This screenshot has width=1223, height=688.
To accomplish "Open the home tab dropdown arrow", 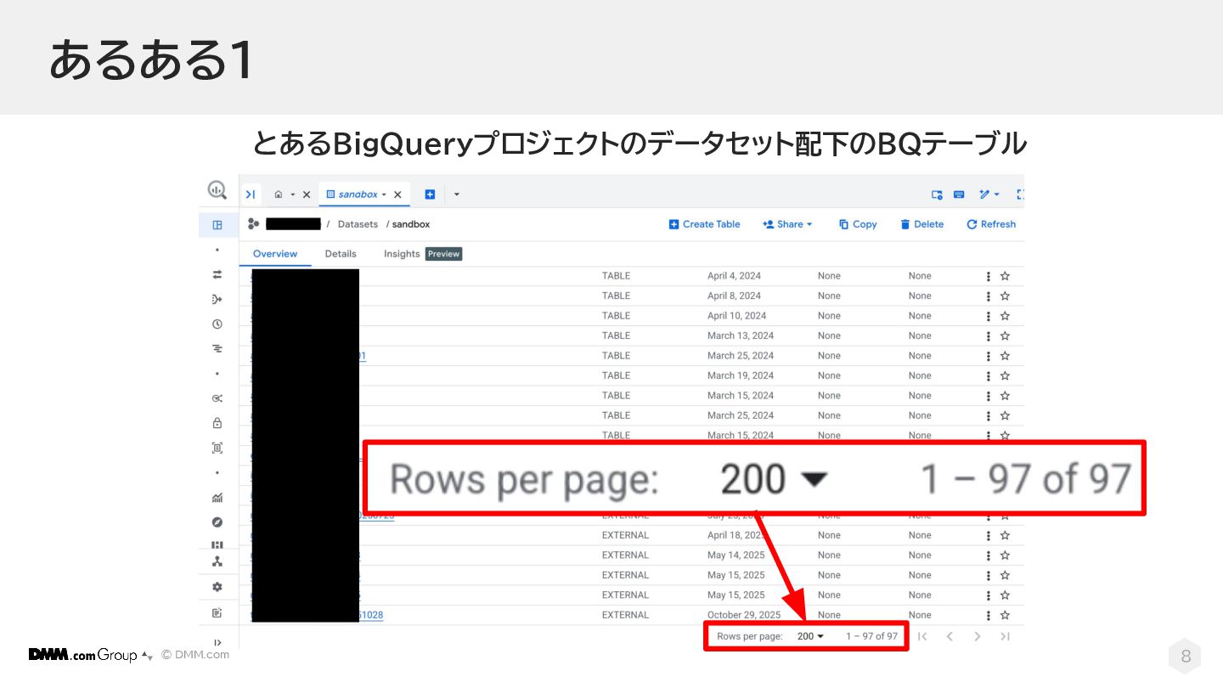I will tap(293, 195).
